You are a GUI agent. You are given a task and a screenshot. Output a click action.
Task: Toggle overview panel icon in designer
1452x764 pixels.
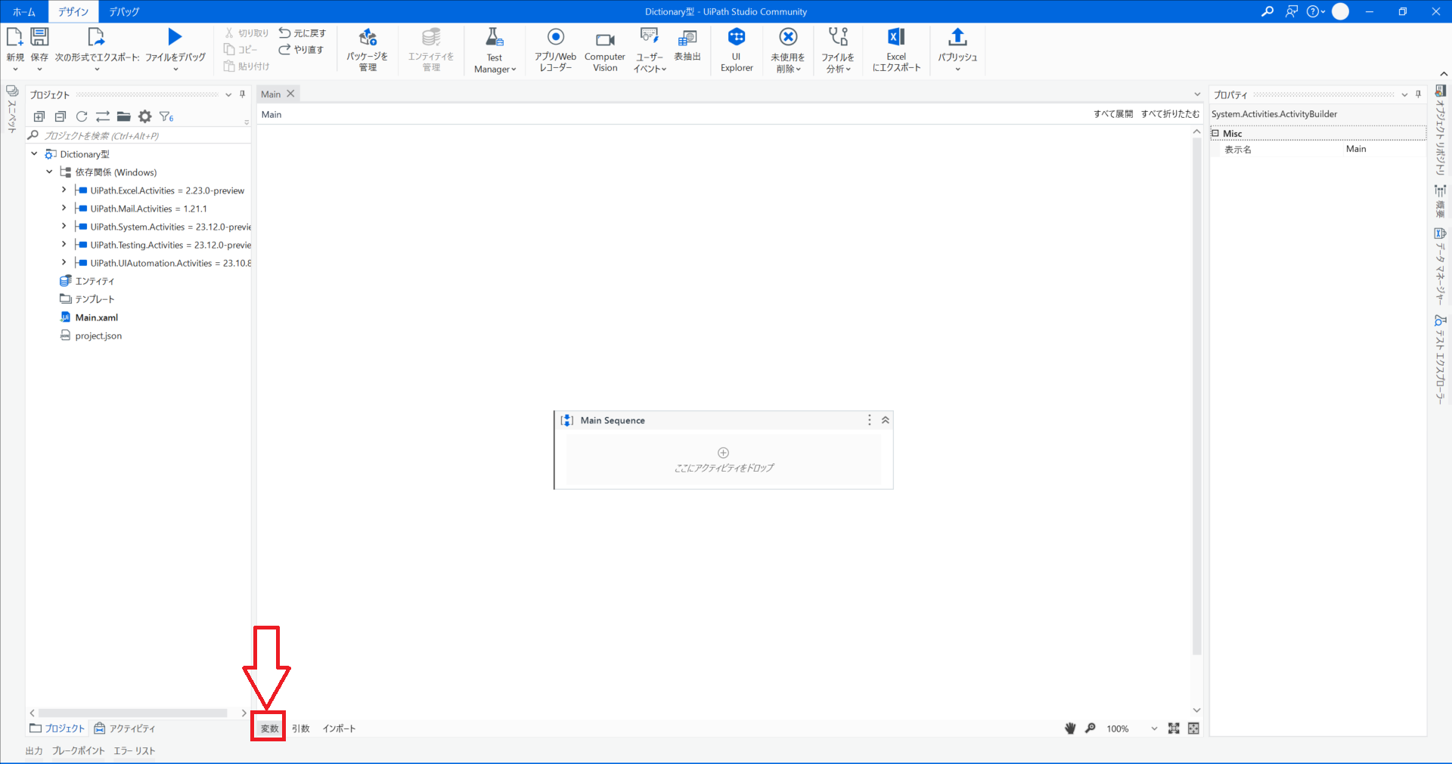[x=1193, y=728]
